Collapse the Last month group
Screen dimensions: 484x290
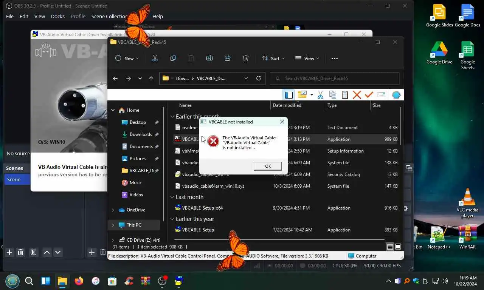click(172, 197)
